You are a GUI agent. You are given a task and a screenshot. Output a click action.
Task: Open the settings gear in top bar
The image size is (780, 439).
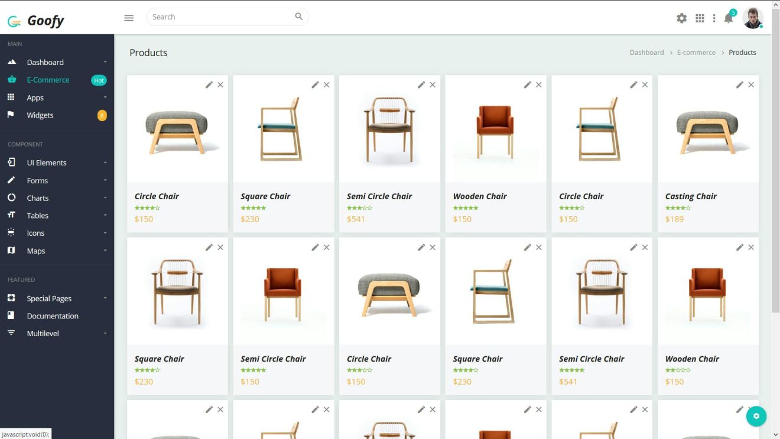click(681, 18)
